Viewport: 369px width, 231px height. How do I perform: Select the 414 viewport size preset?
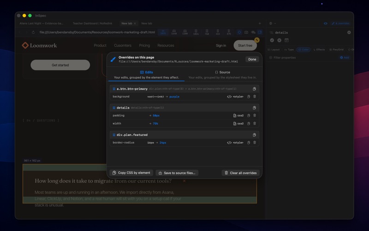tap(218, 32)
